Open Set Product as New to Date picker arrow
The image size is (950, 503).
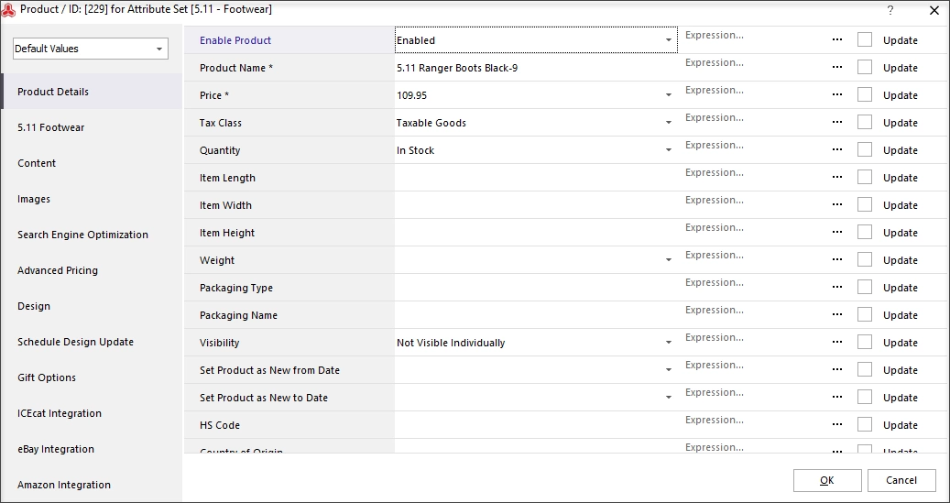668,398
